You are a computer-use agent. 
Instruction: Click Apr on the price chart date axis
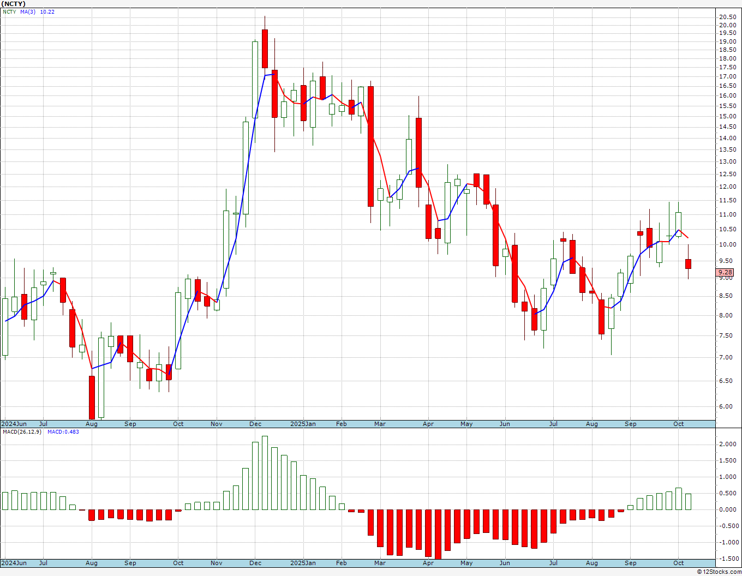coord(428,424)
